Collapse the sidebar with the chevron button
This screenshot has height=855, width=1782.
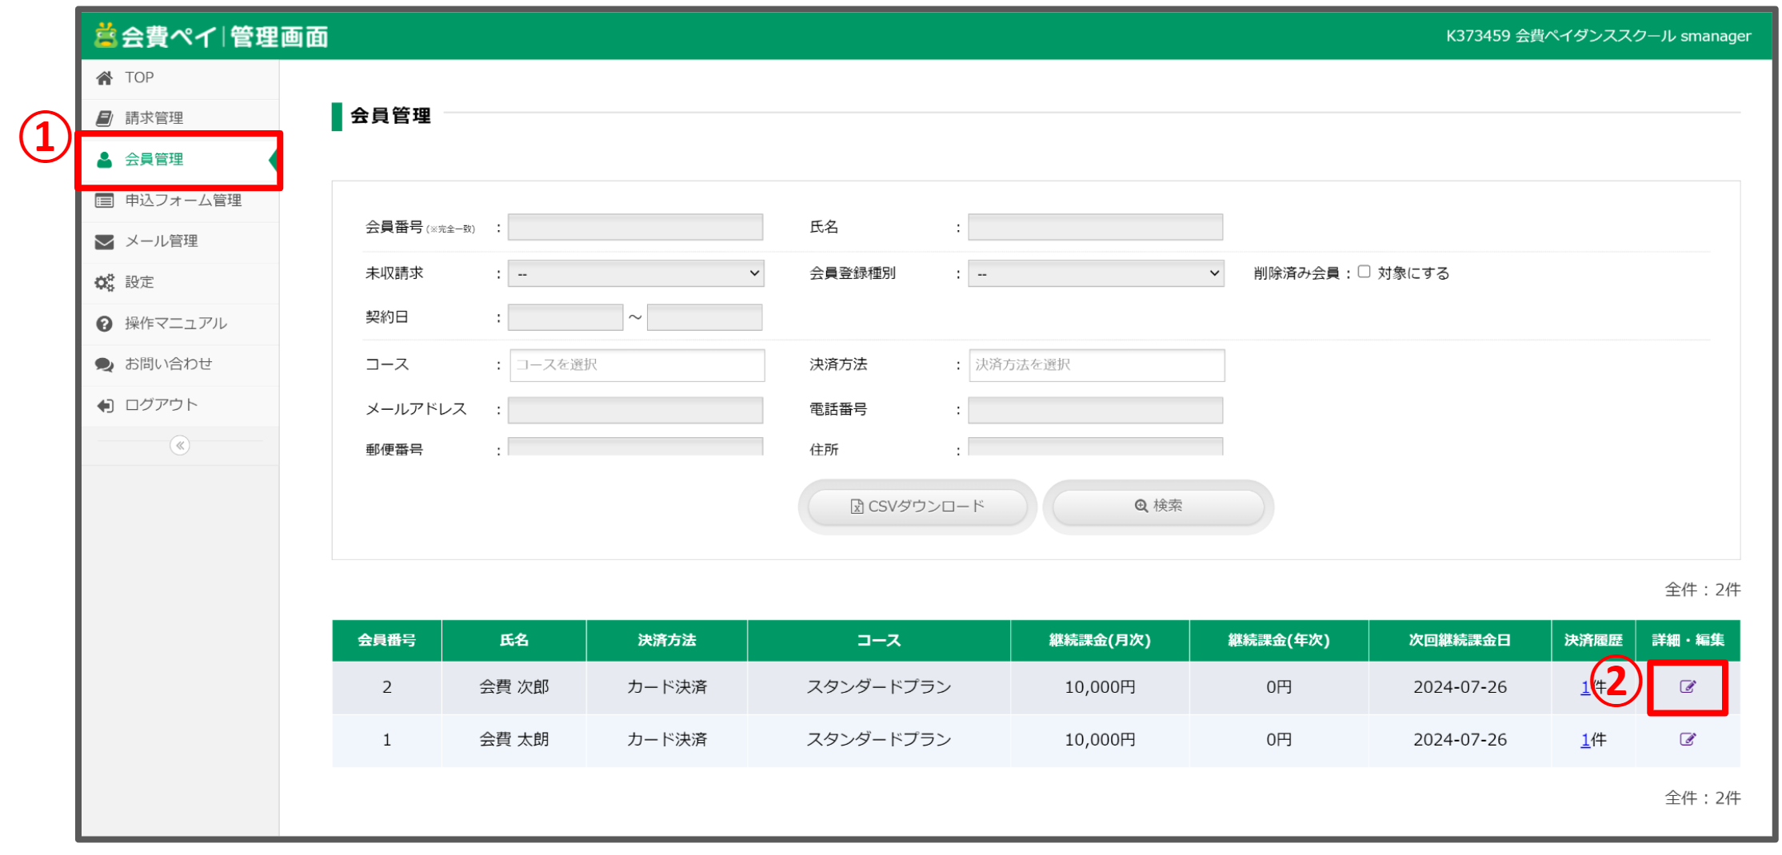click(180, 445)
